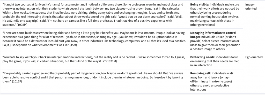Click text 'others to avoid unproductive interactions'
Viewport: 265px width, 95px height.
(210, 88)
